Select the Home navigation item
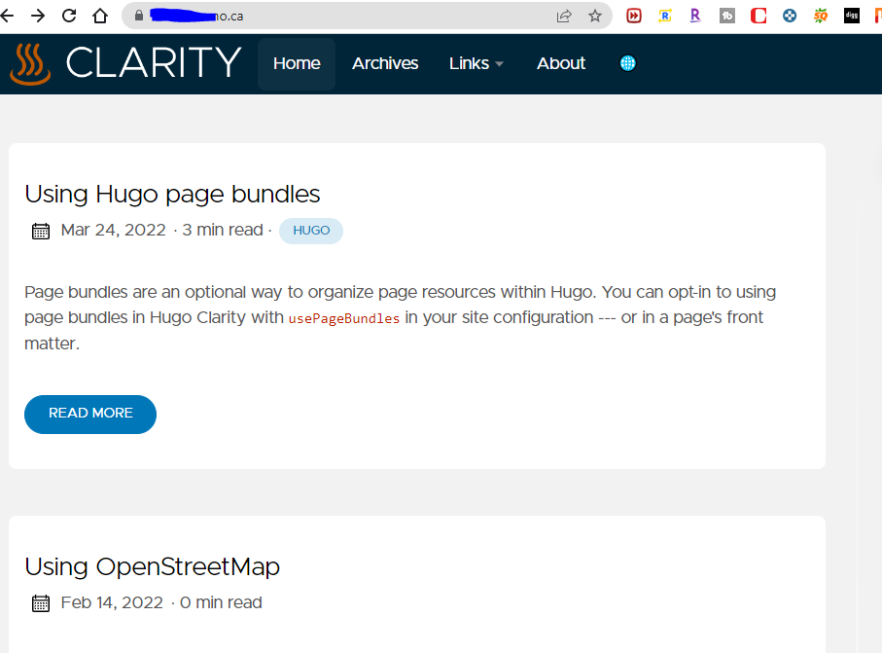This screenshot has width=882, height=653. tap(297, 63)
